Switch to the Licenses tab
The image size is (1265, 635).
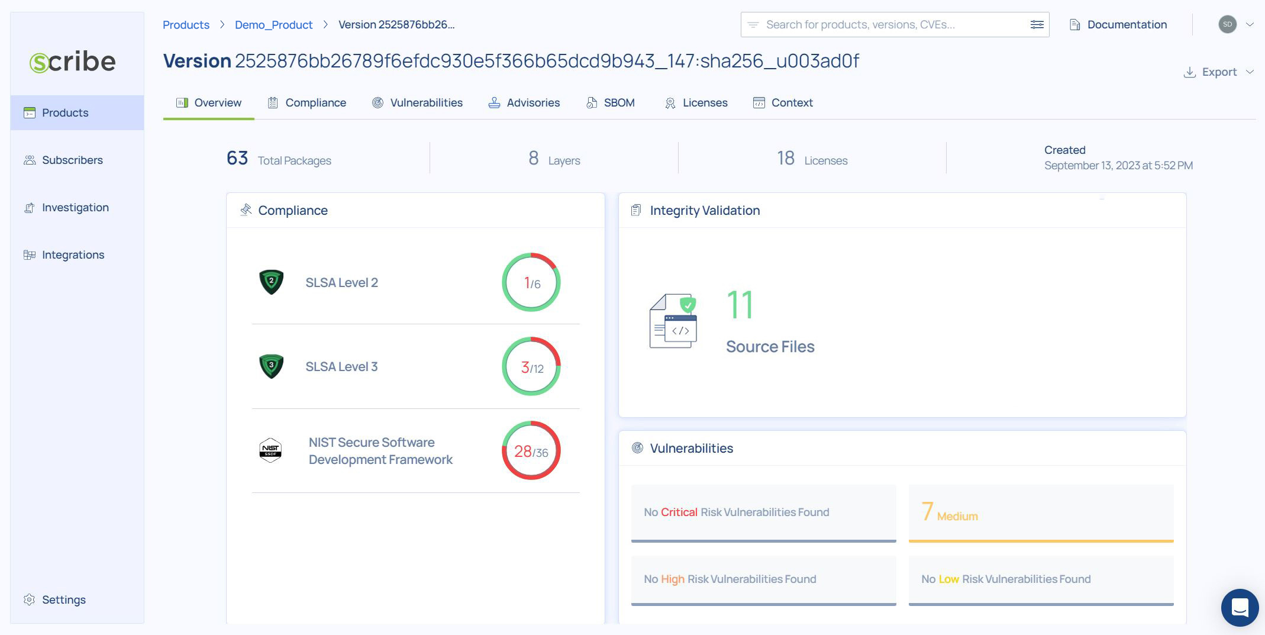[696, 102]
